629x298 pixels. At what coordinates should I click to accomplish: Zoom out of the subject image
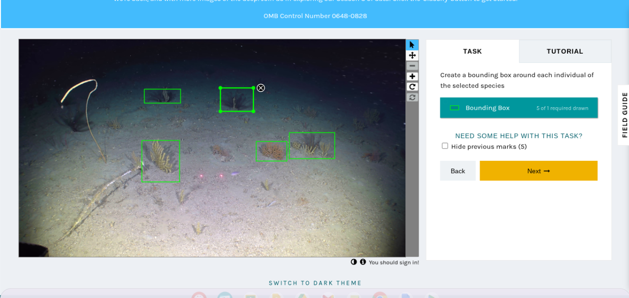412,66
